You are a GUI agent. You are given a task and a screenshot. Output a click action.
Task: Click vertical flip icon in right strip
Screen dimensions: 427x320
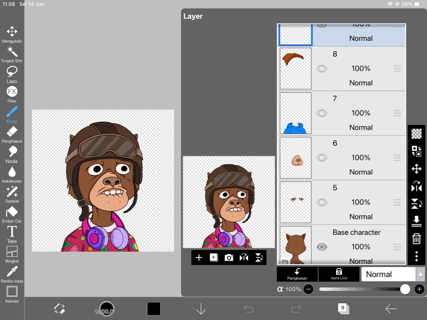click(416, 204)
